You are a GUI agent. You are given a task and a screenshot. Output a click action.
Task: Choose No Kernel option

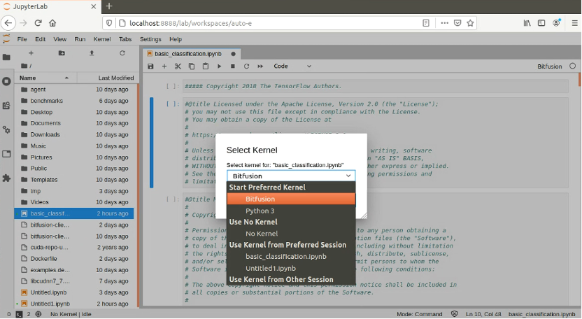point(291,234)
